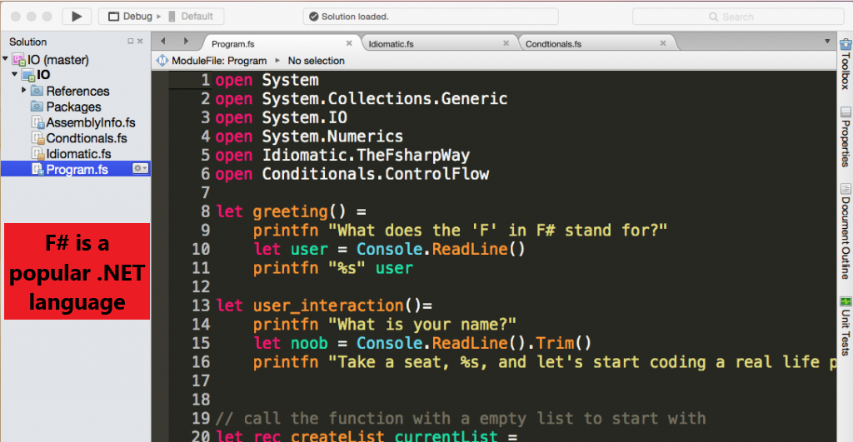
Task: Click the References folder icon
Action: (x=37, y=91)
